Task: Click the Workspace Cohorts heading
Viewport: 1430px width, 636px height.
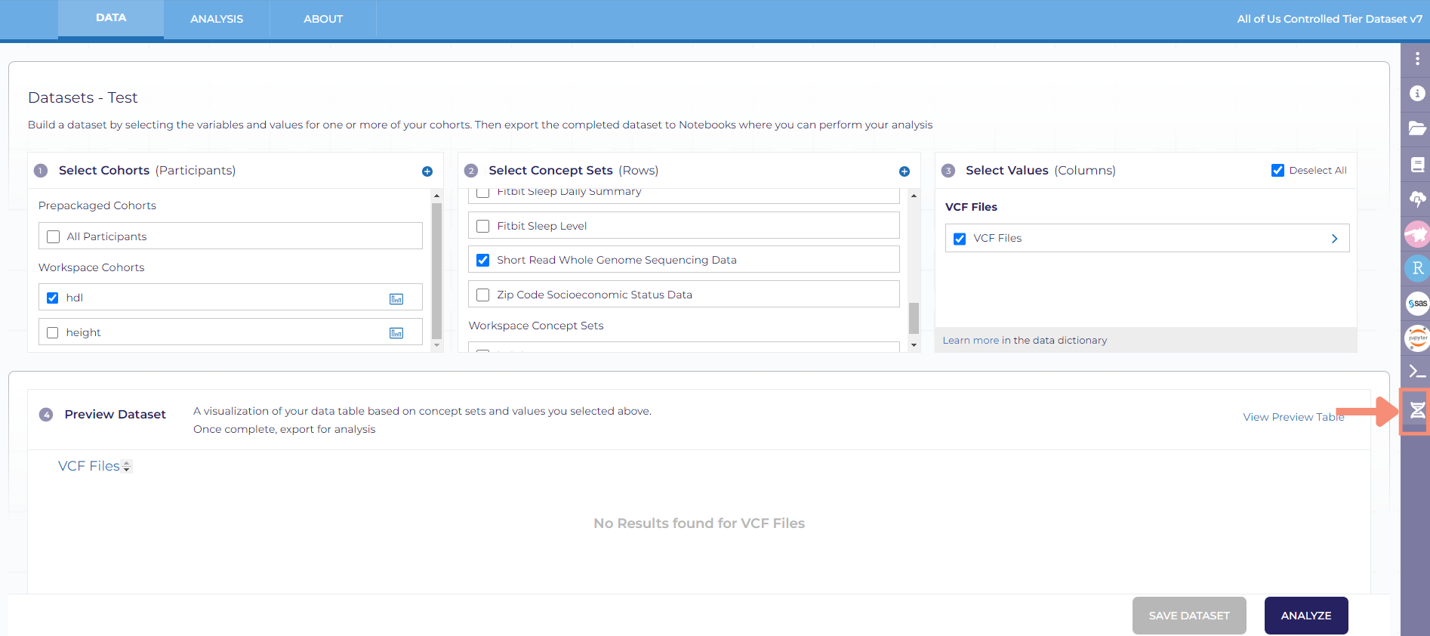Action: click(91, 267)
